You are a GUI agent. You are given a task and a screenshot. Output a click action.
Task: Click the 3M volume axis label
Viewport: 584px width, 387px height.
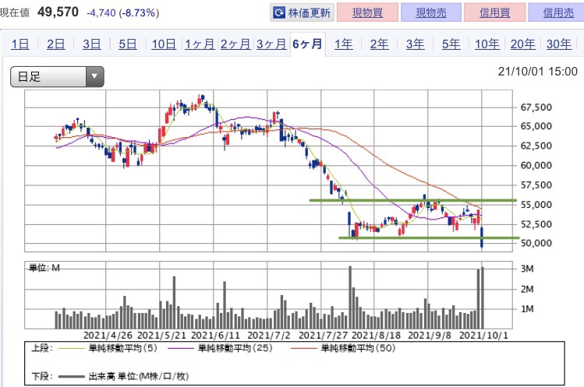point(527,269)
